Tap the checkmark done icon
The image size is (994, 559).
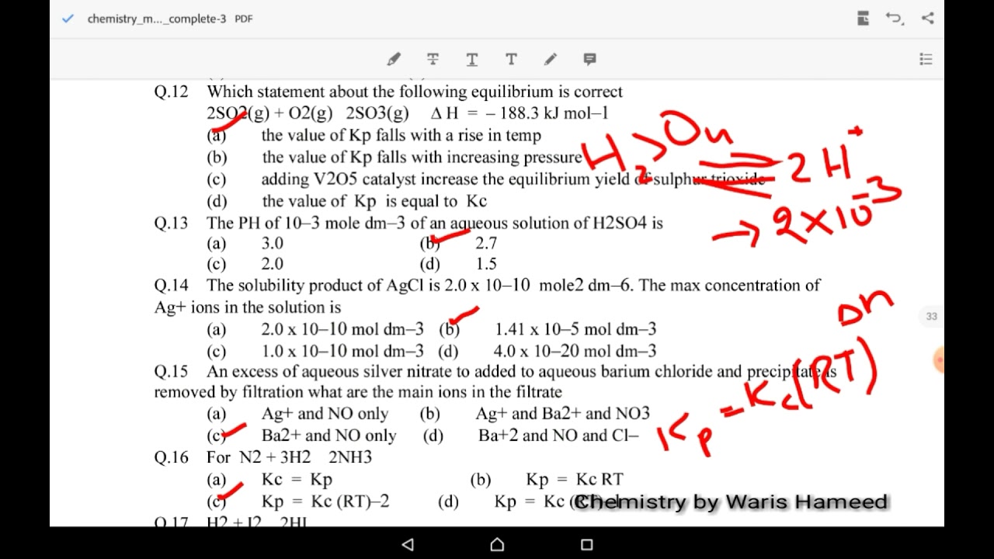(68, 18)
